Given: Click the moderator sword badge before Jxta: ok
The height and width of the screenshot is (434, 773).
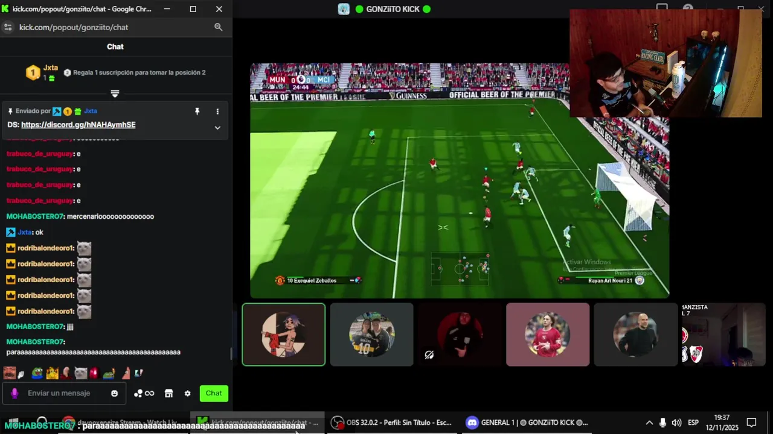Looking at the screenshot, I should click(x=10, y=232).
